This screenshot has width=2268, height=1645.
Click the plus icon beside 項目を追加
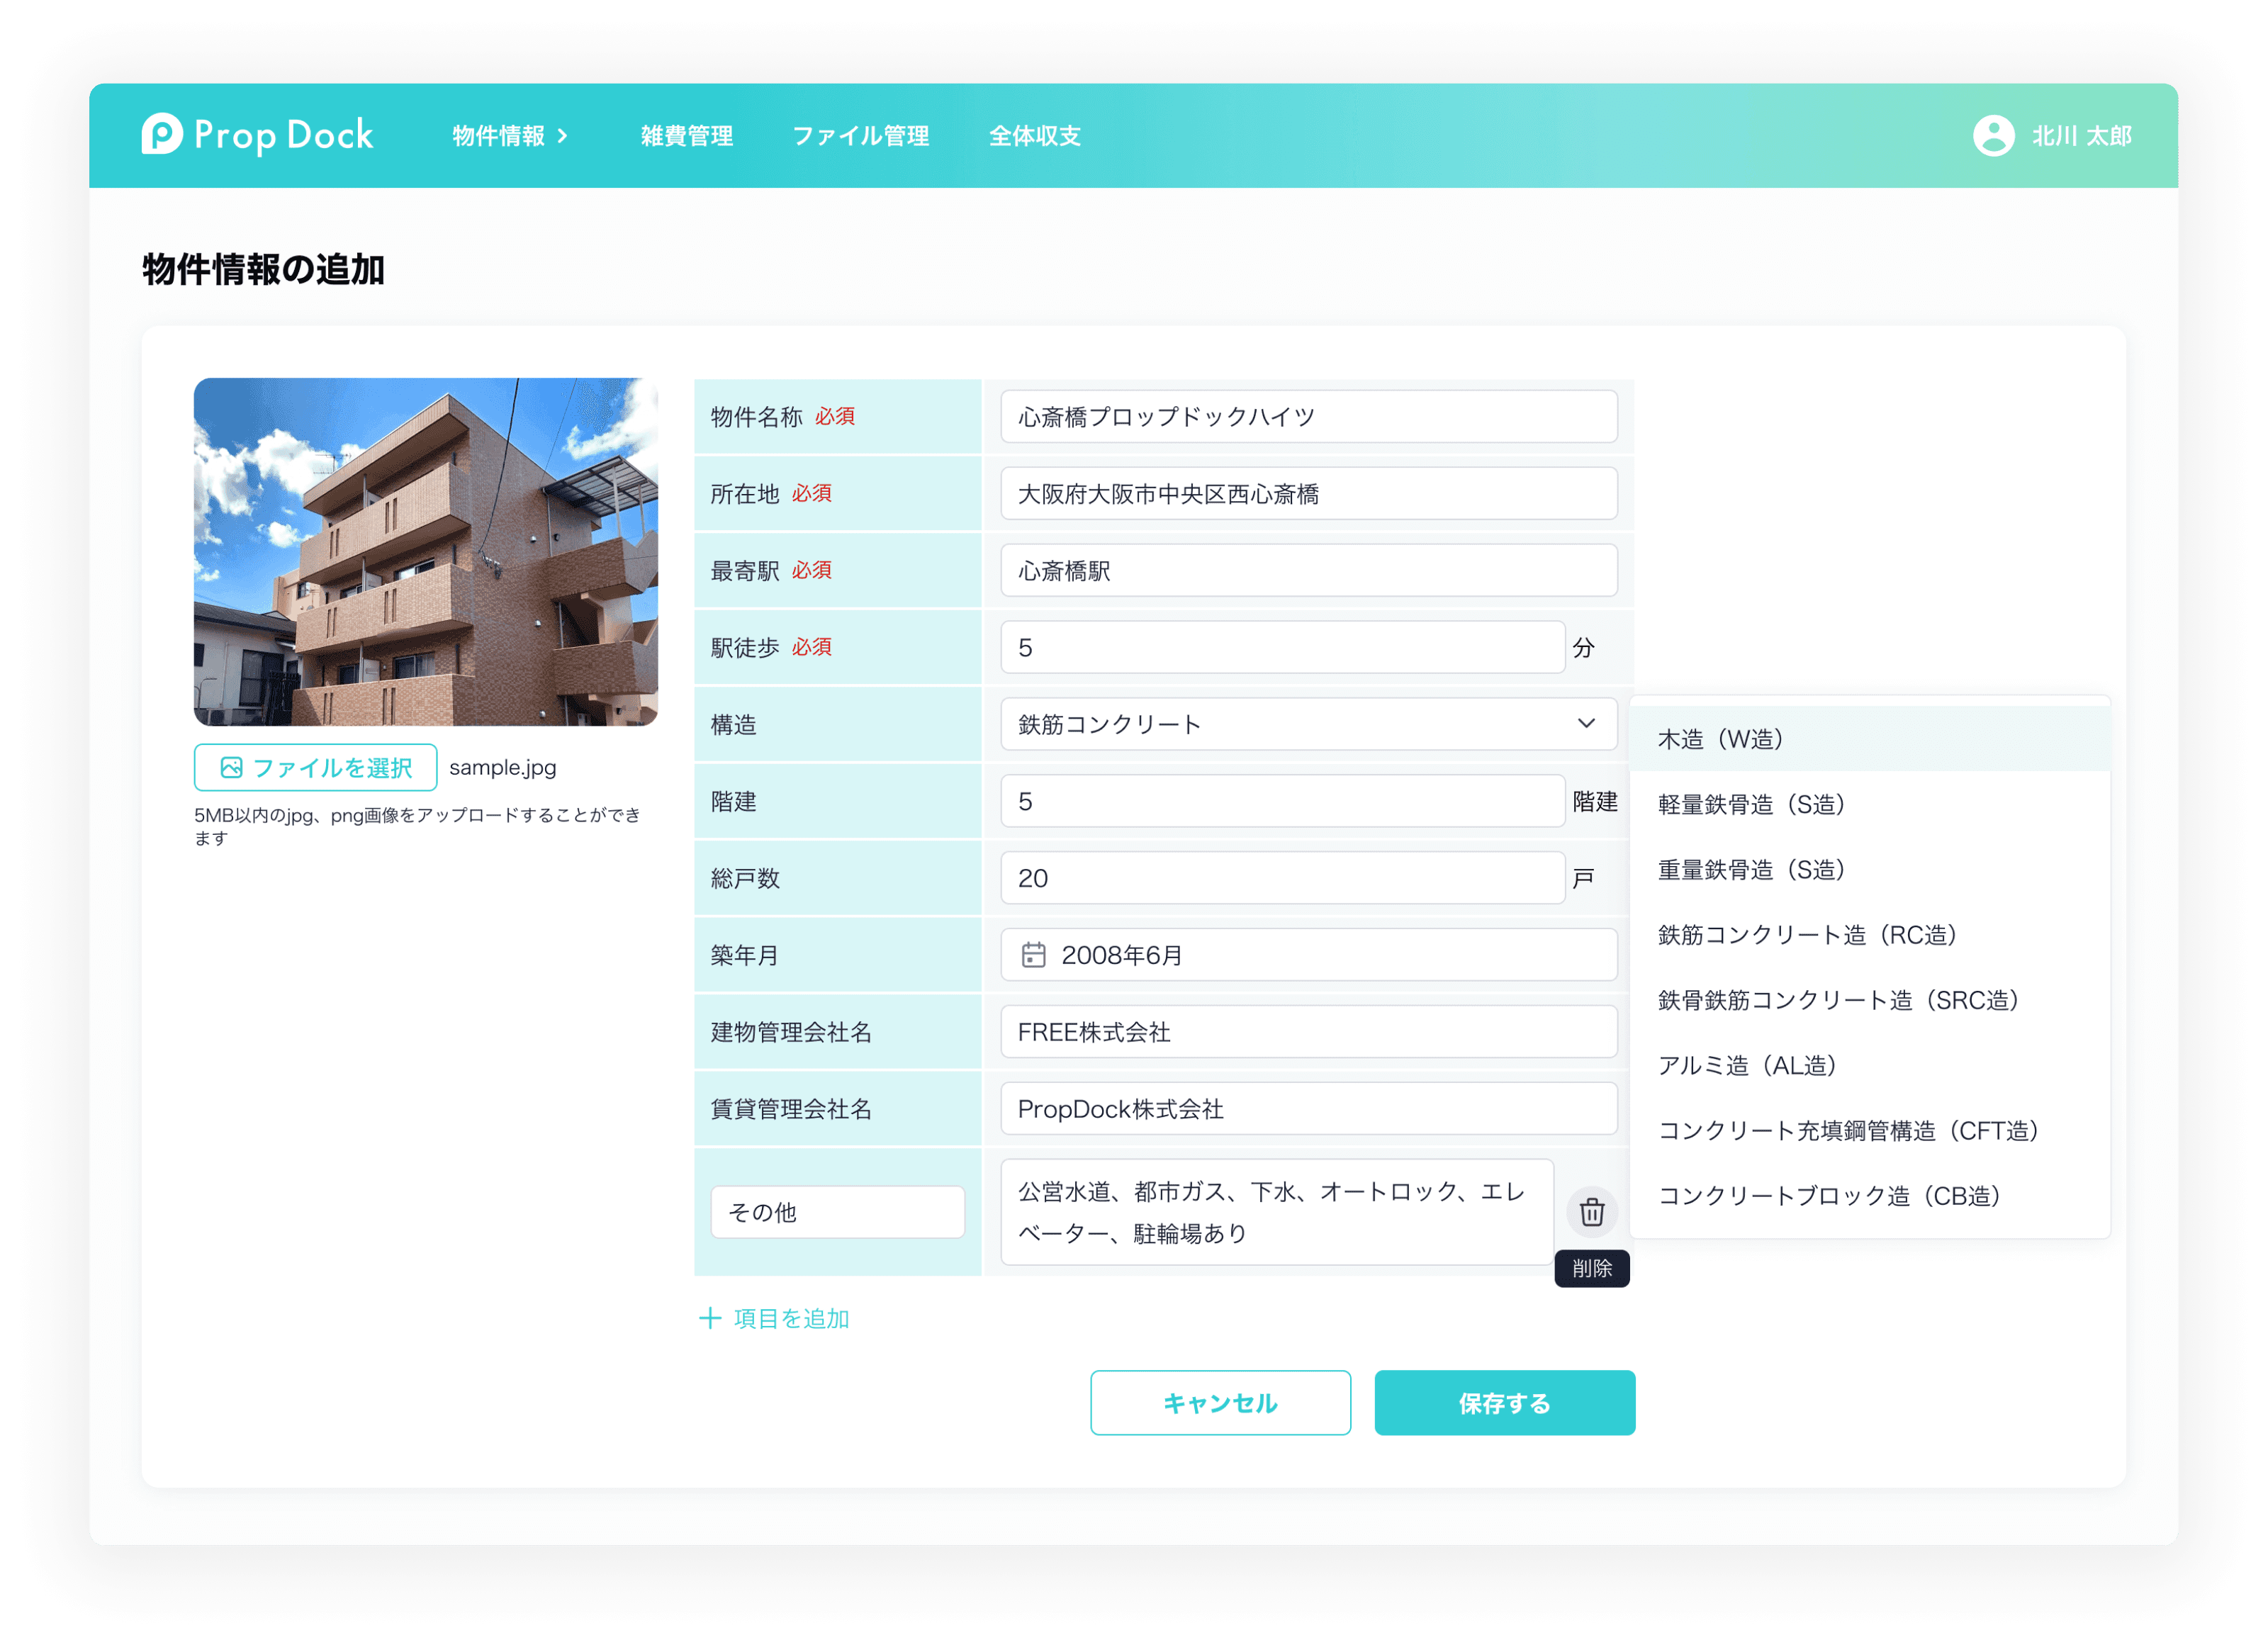(709, 1318)
